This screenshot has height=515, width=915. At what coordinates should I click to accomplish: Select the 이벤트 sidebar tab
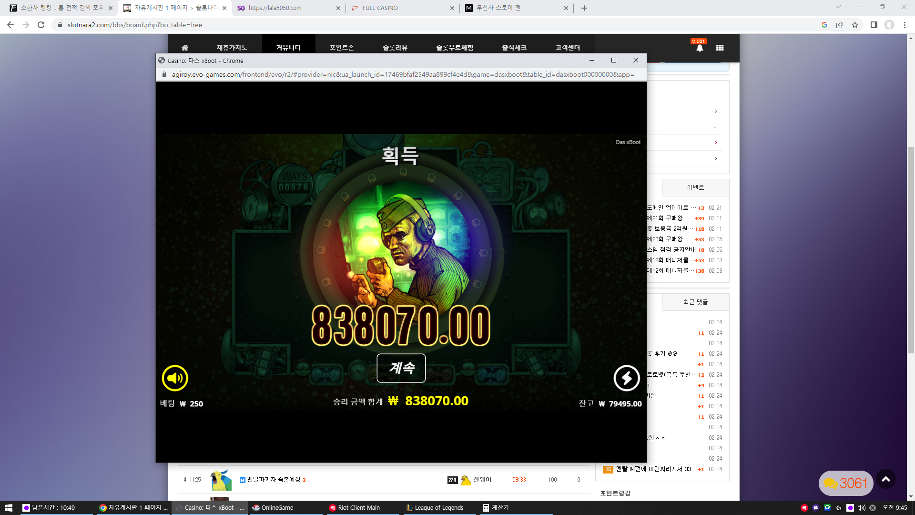[696, 188]
